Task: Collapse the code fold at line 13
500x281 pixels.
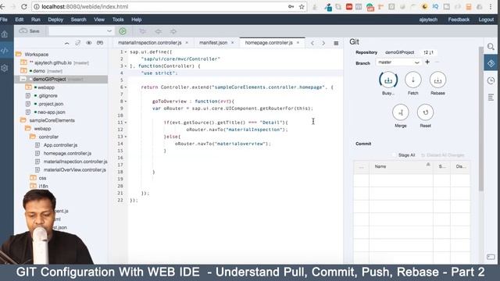Action: click(x=126, y=137)
